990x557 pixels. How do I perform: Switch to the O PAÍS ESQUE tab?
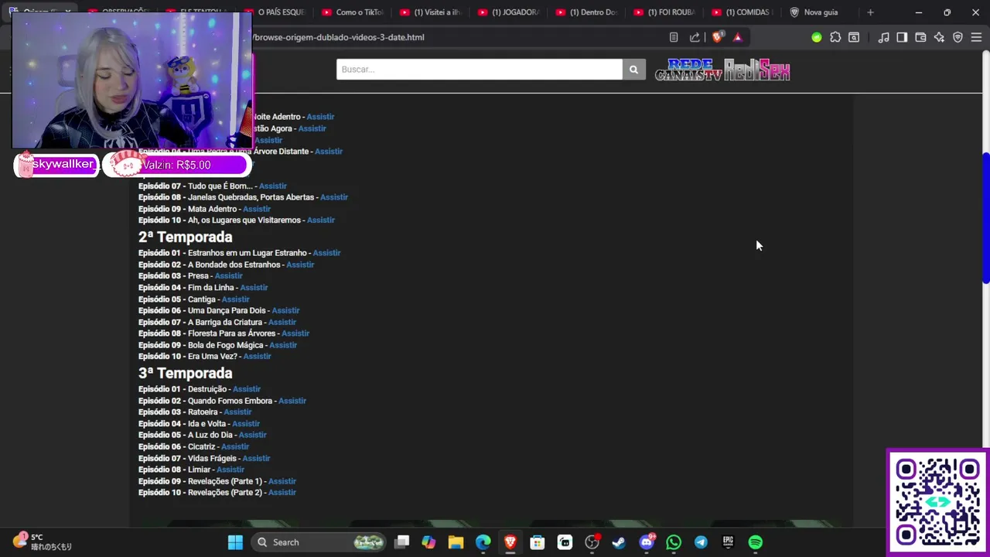coord(275,12)
